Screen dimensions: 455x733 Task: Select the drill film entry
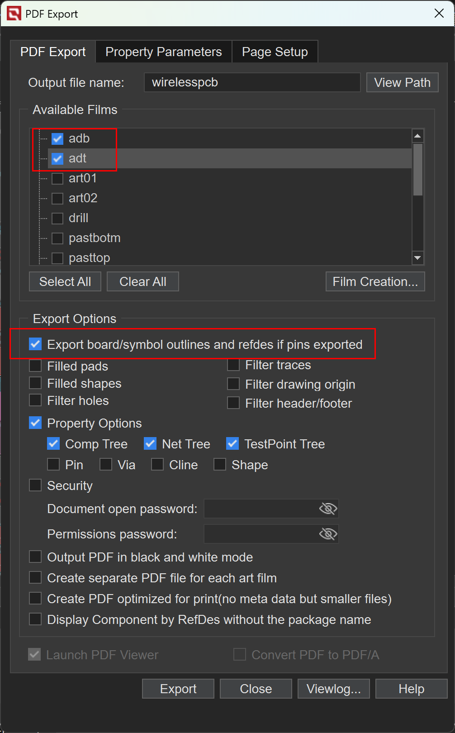79,218
